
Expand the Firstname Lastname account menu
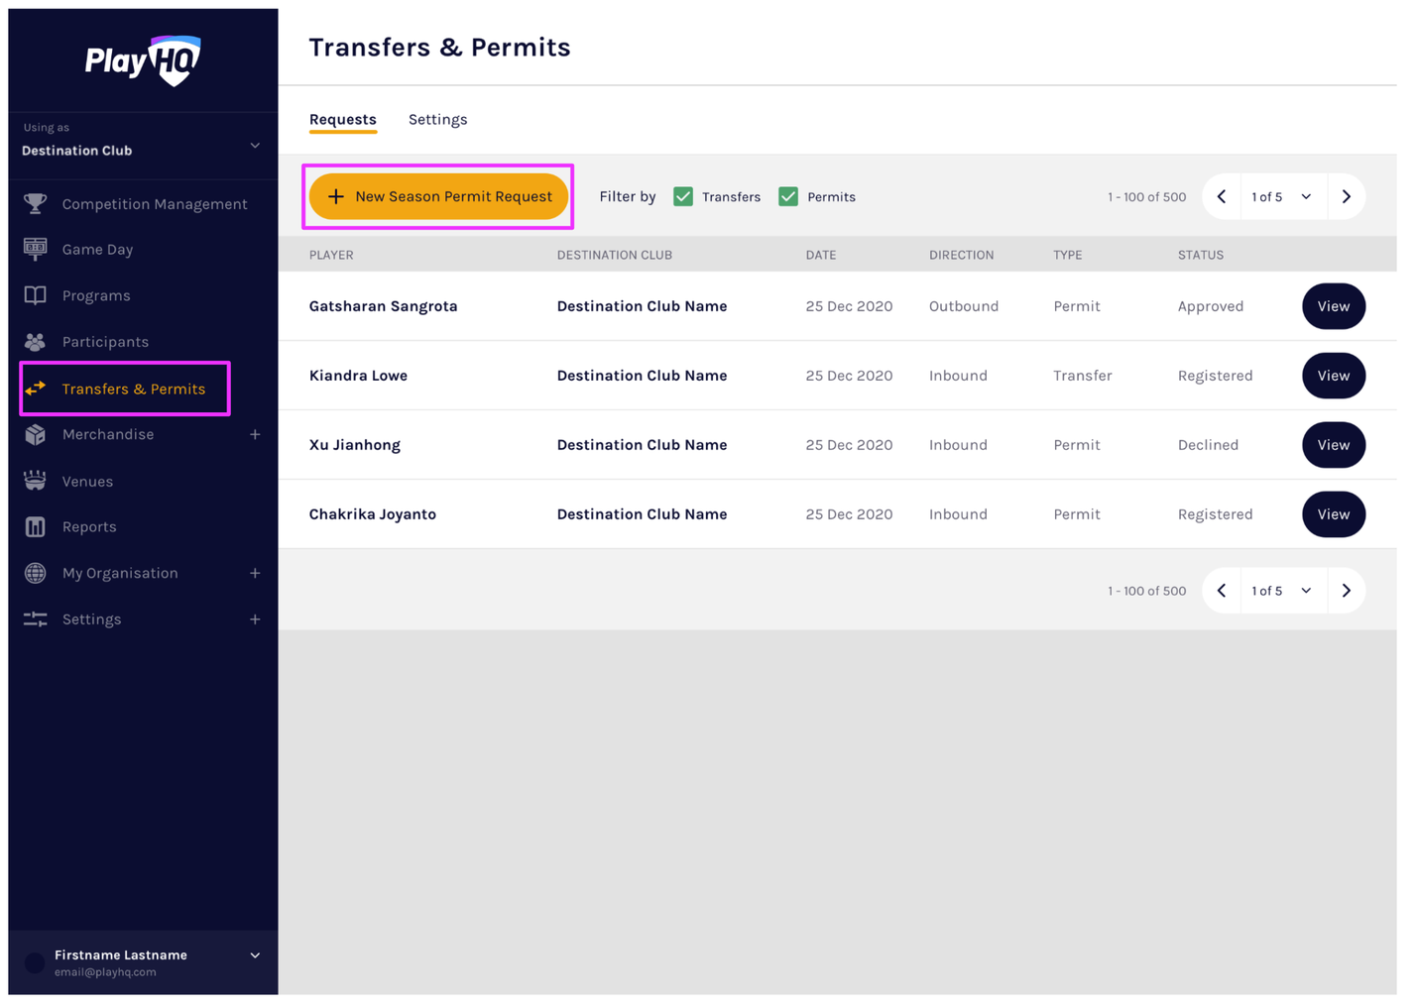[x=255, y=955]
